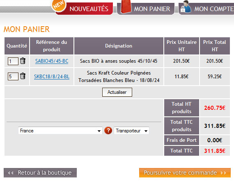This screenshot has height=184, width=234.
Task: Switch to the Mon Compte tab
Action: 214,9
